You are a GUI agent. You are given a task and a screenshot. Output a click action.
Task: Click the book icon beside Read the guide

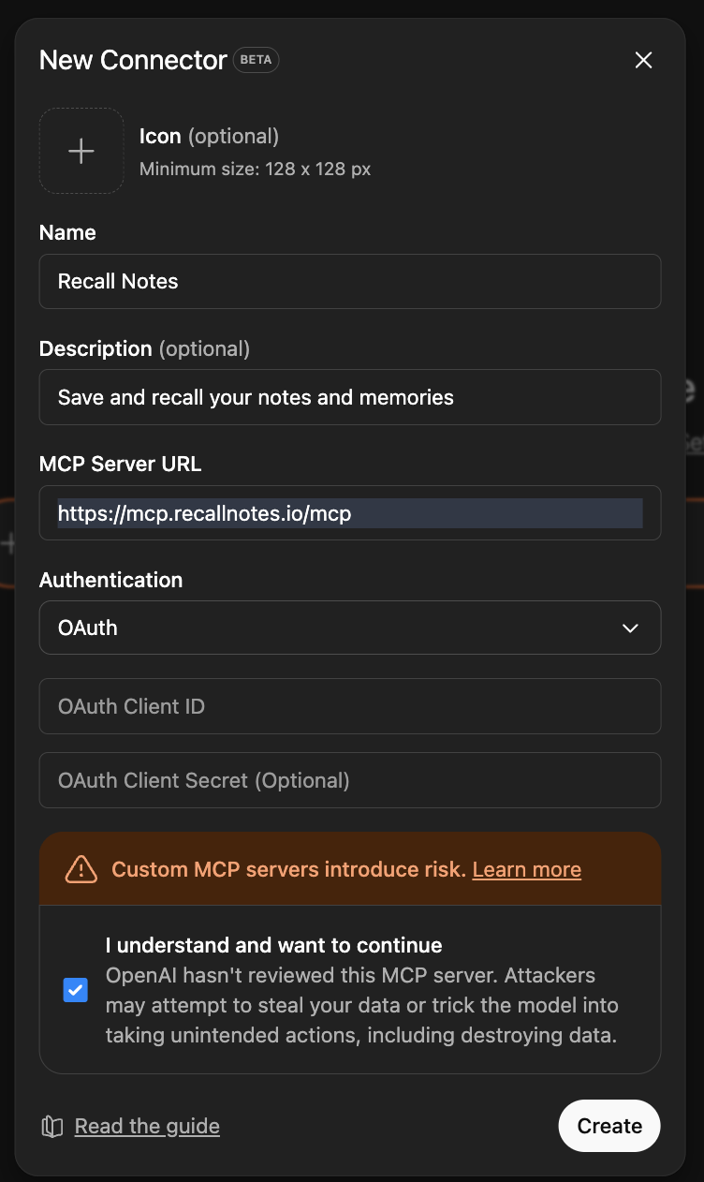pyautogui.click(x=52, y=1126)
